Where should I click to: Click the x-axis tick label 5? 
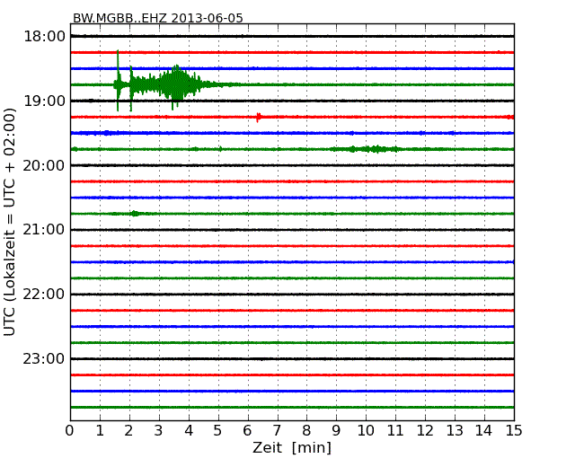point(217,431)
